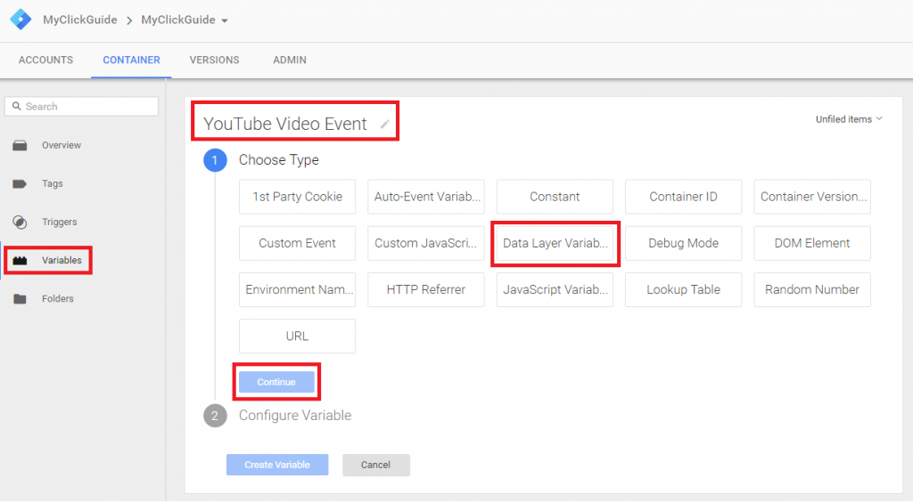913x502 pixels.
Task: Click the Overview briefcase icon
Action: click(x=20, y=145)
